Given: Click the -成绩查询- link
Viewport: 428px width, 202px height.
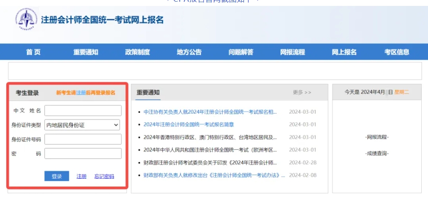Looking at the screenshot, I should pos(377,154).
